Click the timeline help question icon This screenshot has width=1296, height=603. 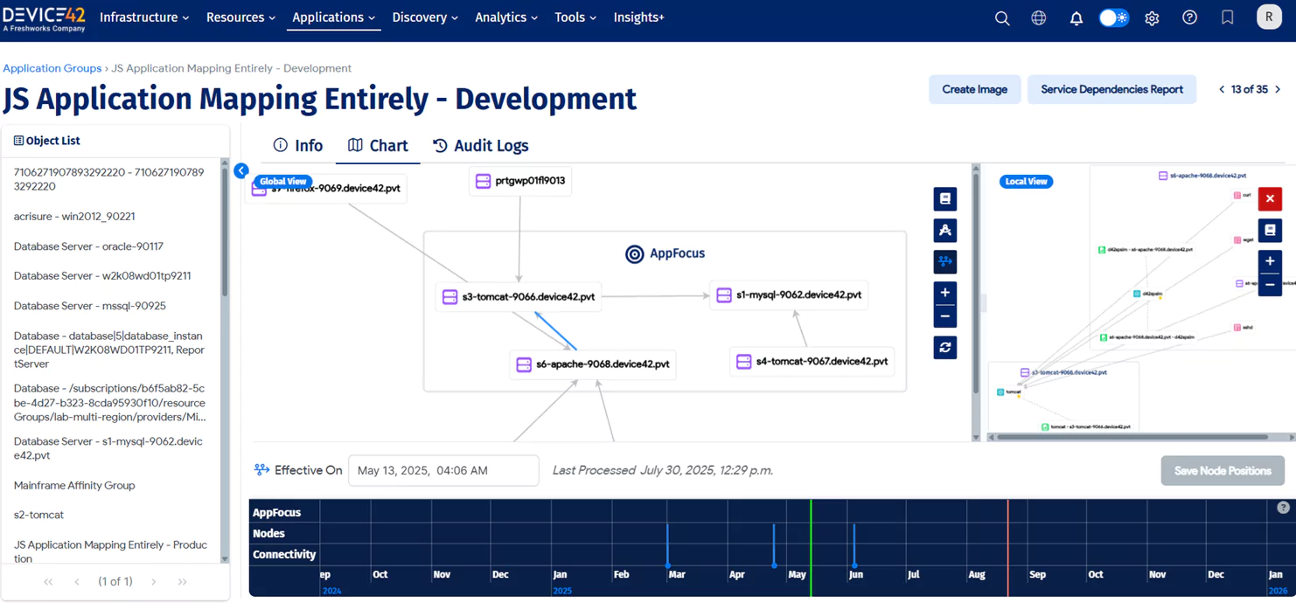click(1283, 508)
